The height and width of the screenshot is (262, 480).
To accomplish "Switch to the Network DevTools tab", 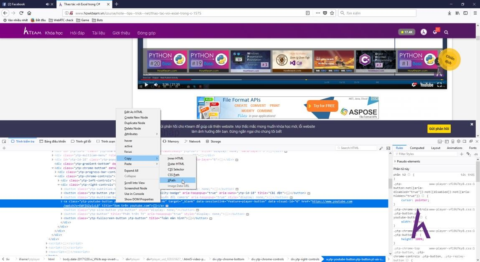I will [193, 141].
